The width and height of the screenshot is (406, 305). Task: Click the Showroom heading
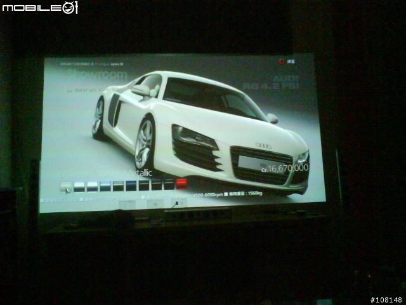pyautogui.click(x=97, y=75)
